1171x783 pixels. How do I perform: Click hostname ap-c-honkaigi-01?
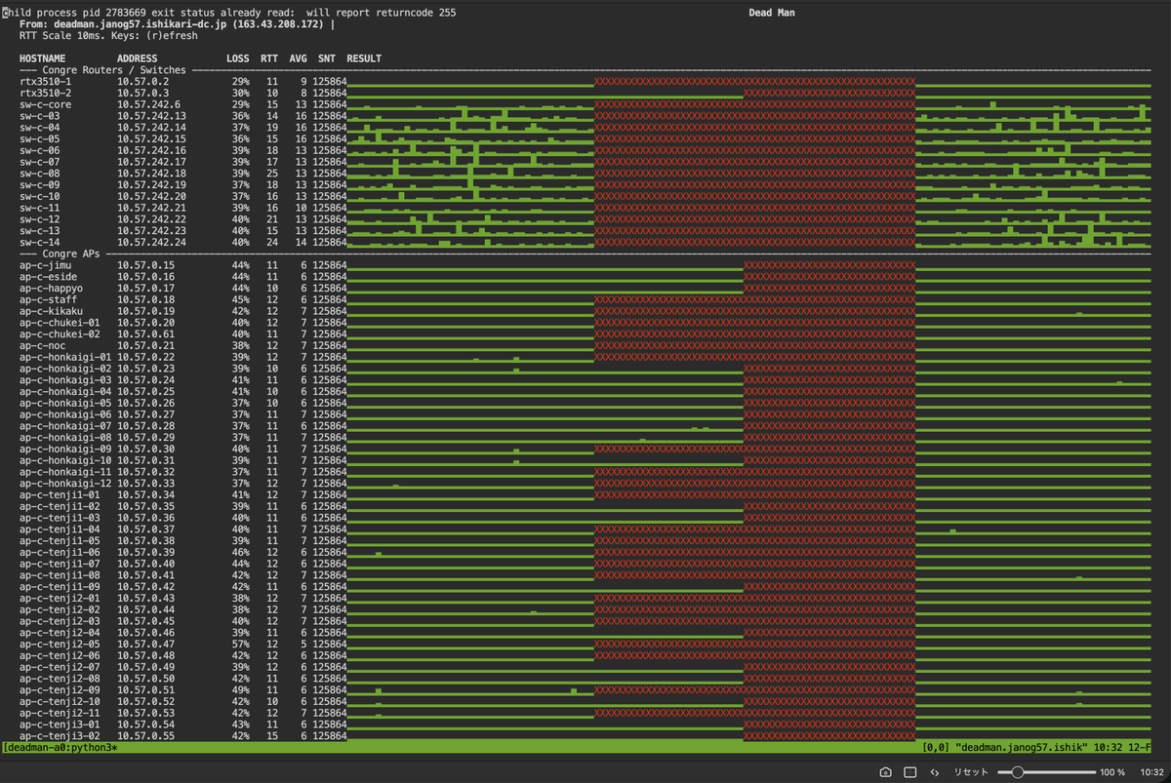[66, 357]
